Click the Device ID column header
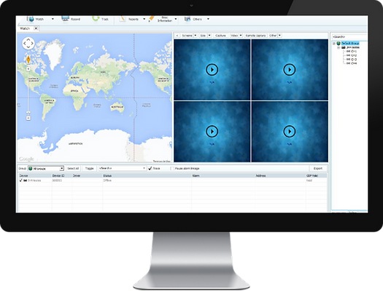 pos(62,175)
